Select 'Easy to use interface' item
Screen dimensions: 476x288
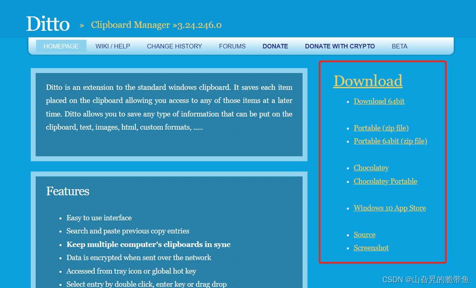(99, 218)
